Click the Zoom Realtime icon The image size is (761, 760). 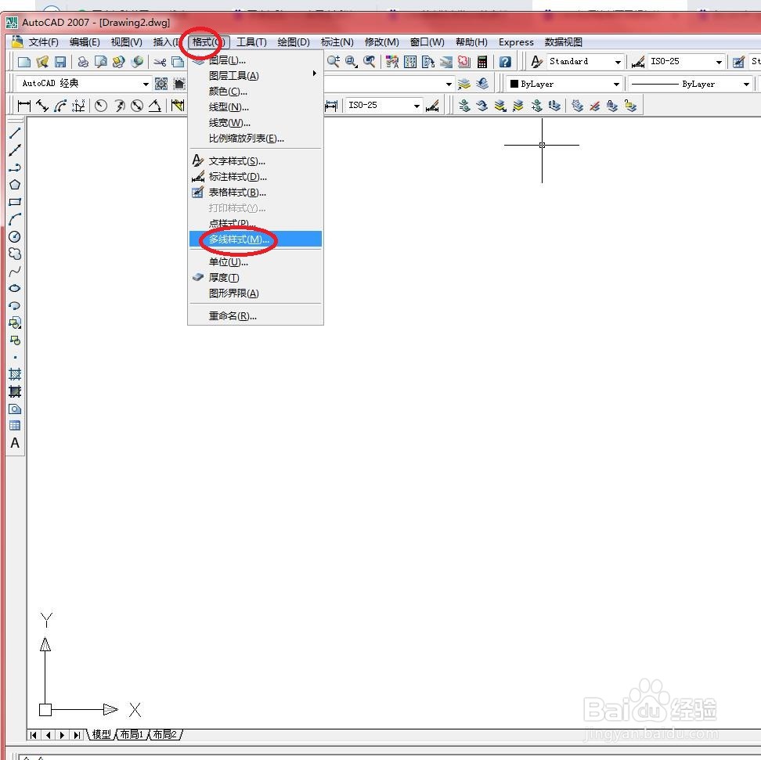[x=333, y=61]
